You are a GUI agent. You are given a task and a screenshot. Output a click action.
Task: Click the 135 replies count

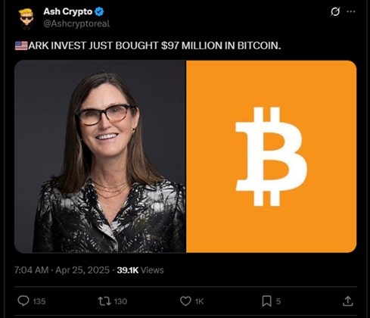coord(39,301)
